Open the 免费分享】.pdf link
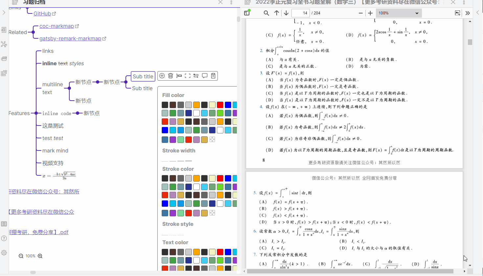 (39, 232)
